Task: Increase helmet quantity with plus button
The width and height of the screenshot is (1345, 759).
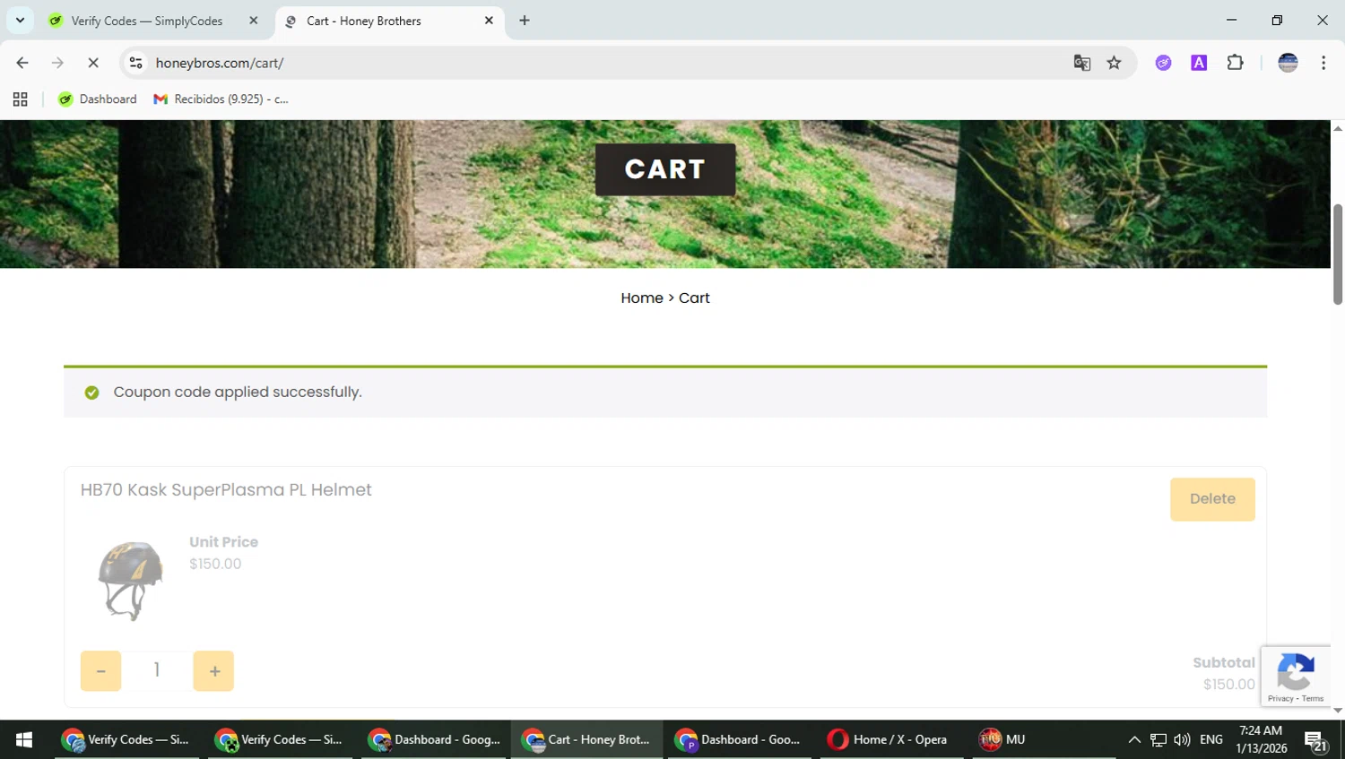Action: (x=213, y=671)
